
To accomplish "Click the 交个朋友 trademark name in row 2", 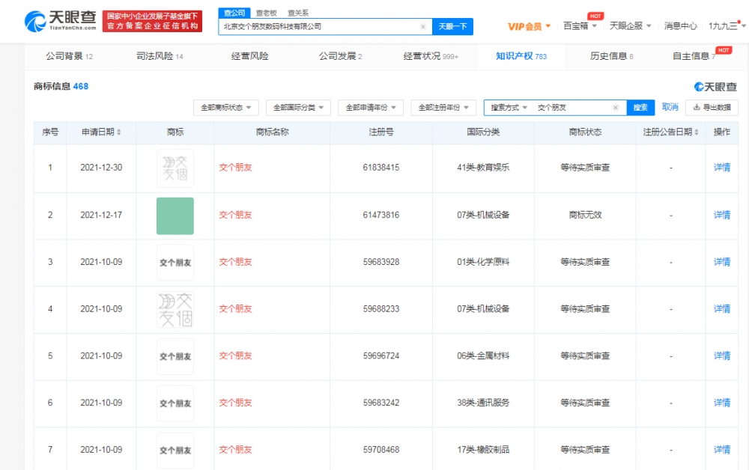I will click(235, 216).
